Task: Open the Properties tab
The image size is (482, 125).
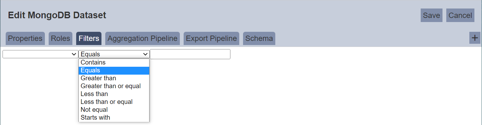Action: coord(25,38)
